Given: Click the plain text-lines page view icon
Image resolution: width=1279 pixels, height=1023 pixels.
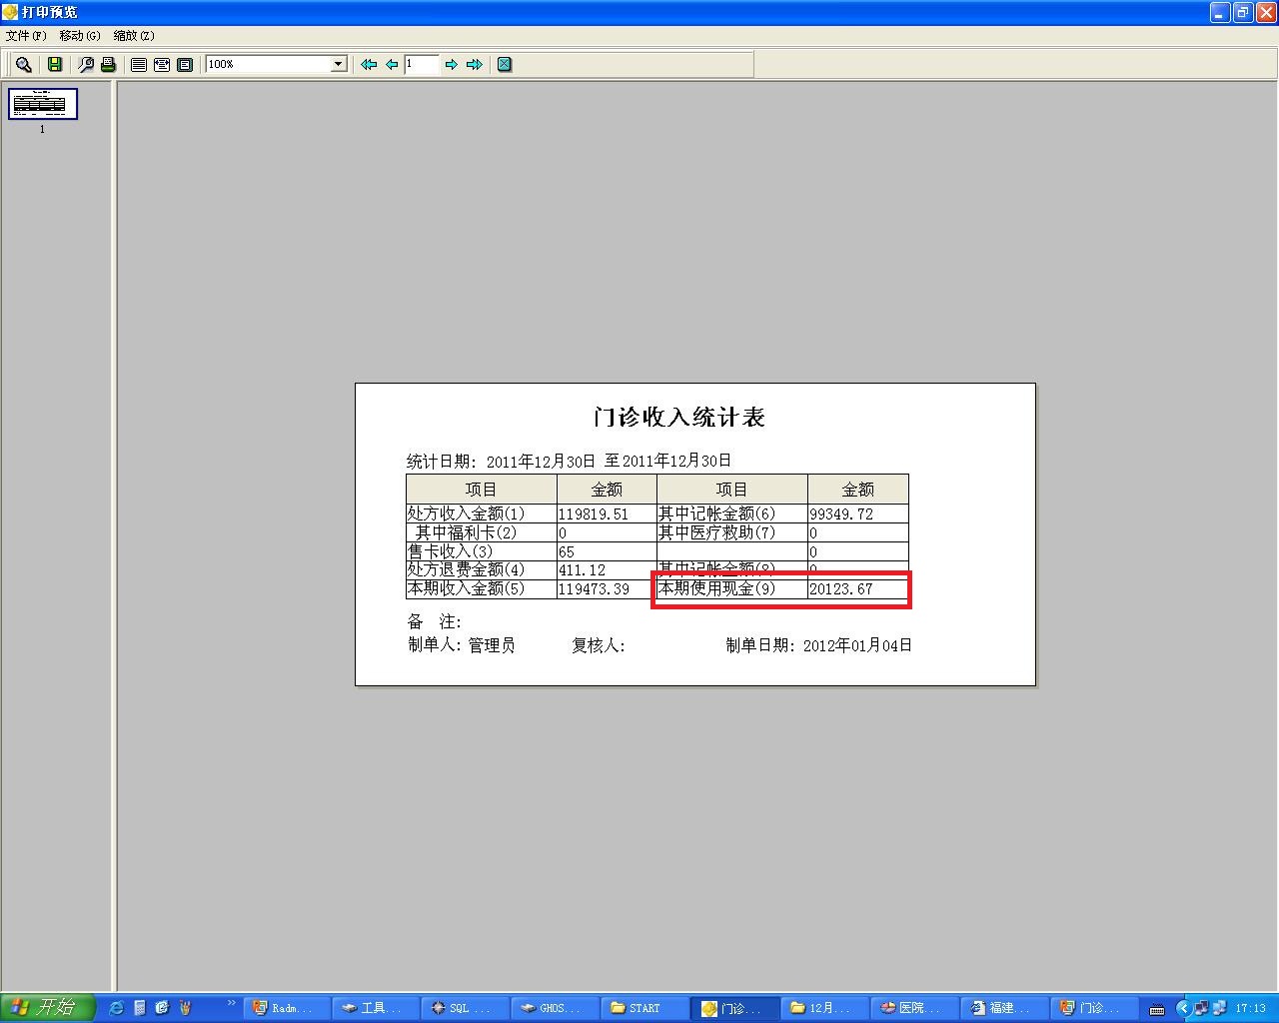Looking at the screenshot, I should [x=139, y=64].
